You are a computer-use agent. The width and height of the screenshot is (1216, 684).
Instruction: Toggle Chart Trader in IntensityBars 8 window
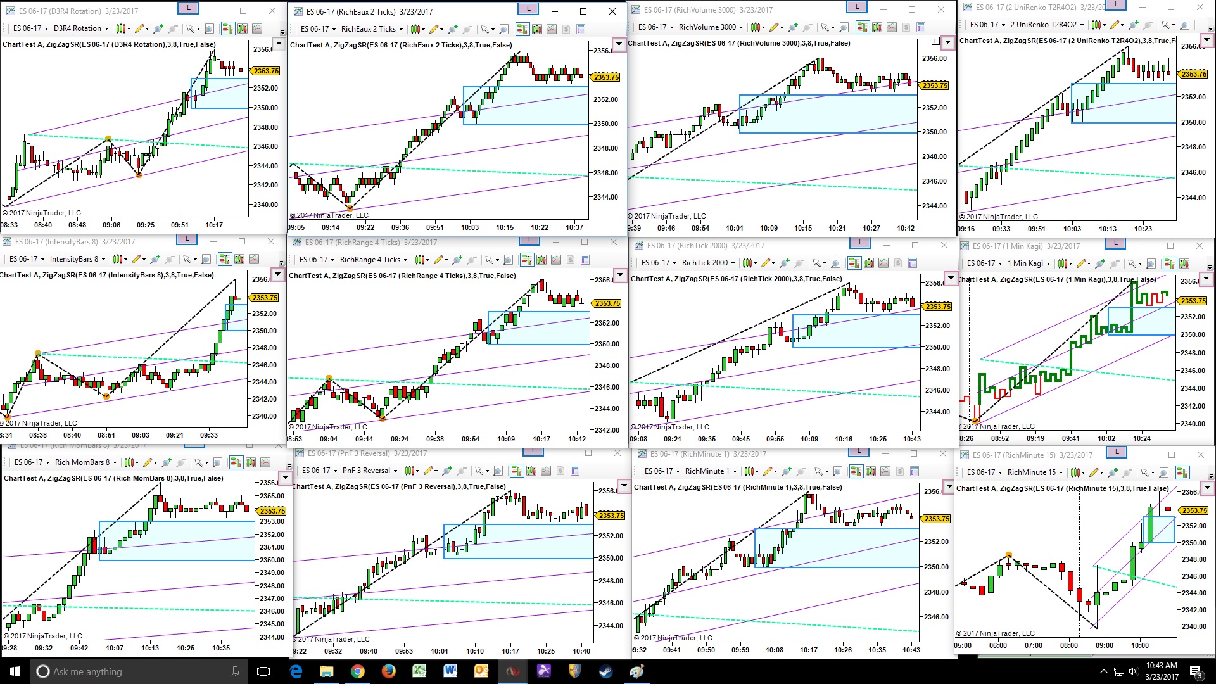pos(224,259)
